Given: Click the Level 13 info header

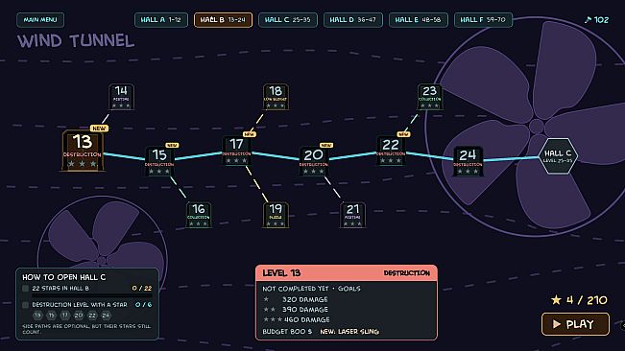Looking at the screenshot, I should [x=347, y=273].
